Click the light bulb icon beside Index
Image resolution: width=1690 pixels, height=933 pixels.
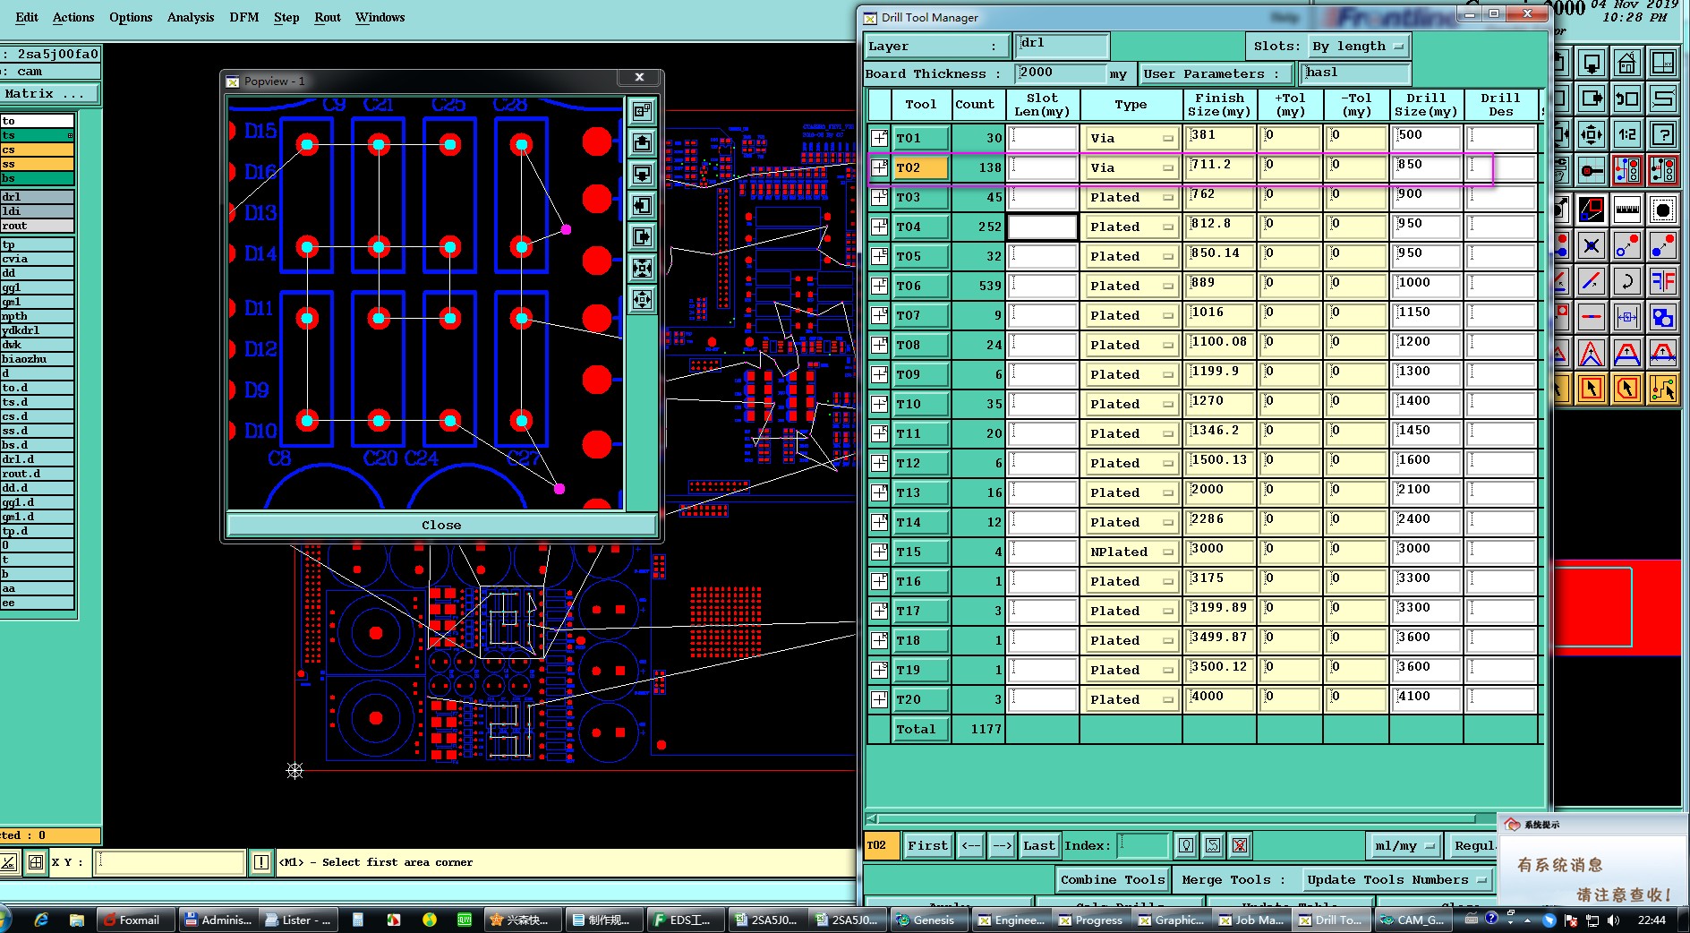1186,845
